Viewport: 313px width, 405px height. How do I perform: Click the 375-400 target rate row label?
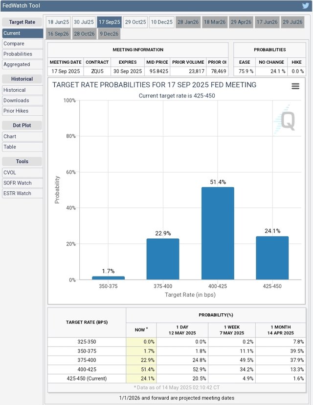(x=87, y=360)
